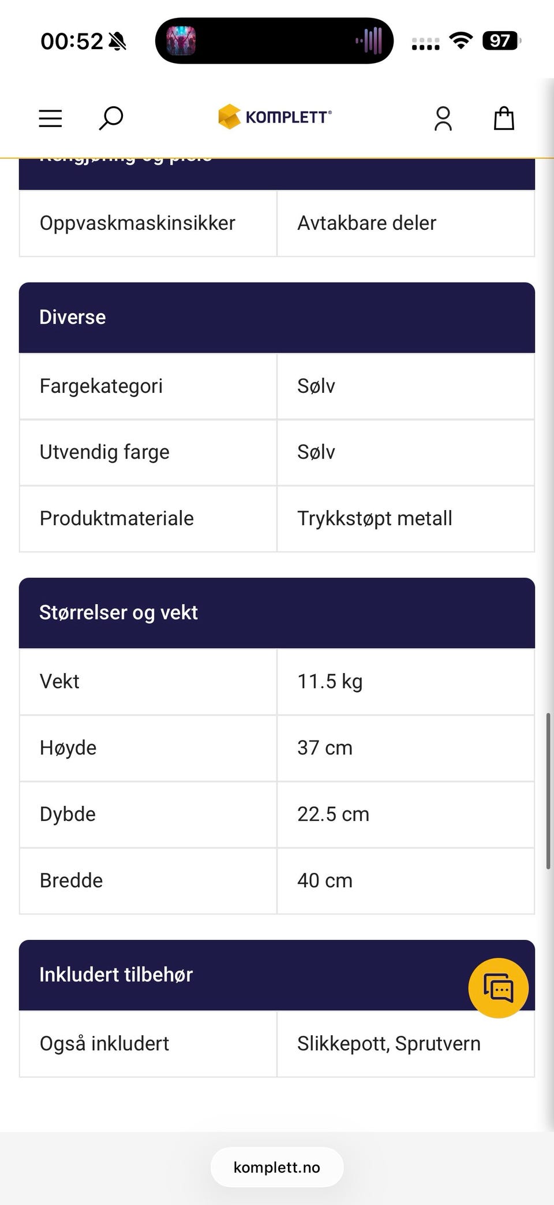Tap the komplett.no address bar

pos(277,1167)
